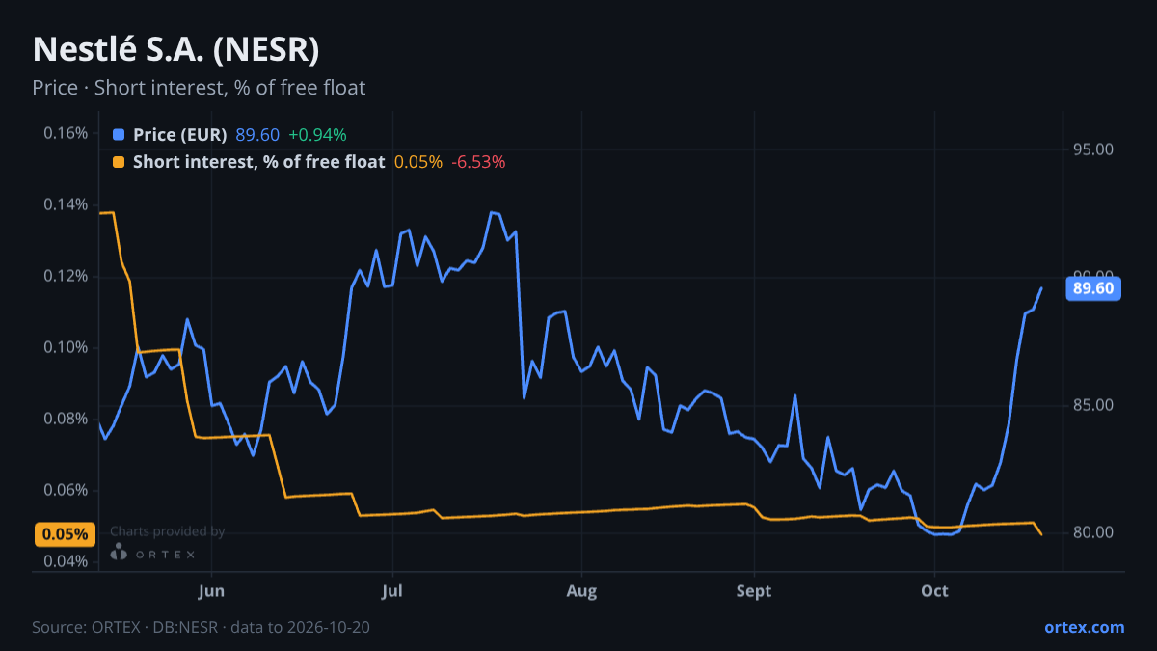Click the Jul label on time axis

pyautogui.click(x=391, y=590)
